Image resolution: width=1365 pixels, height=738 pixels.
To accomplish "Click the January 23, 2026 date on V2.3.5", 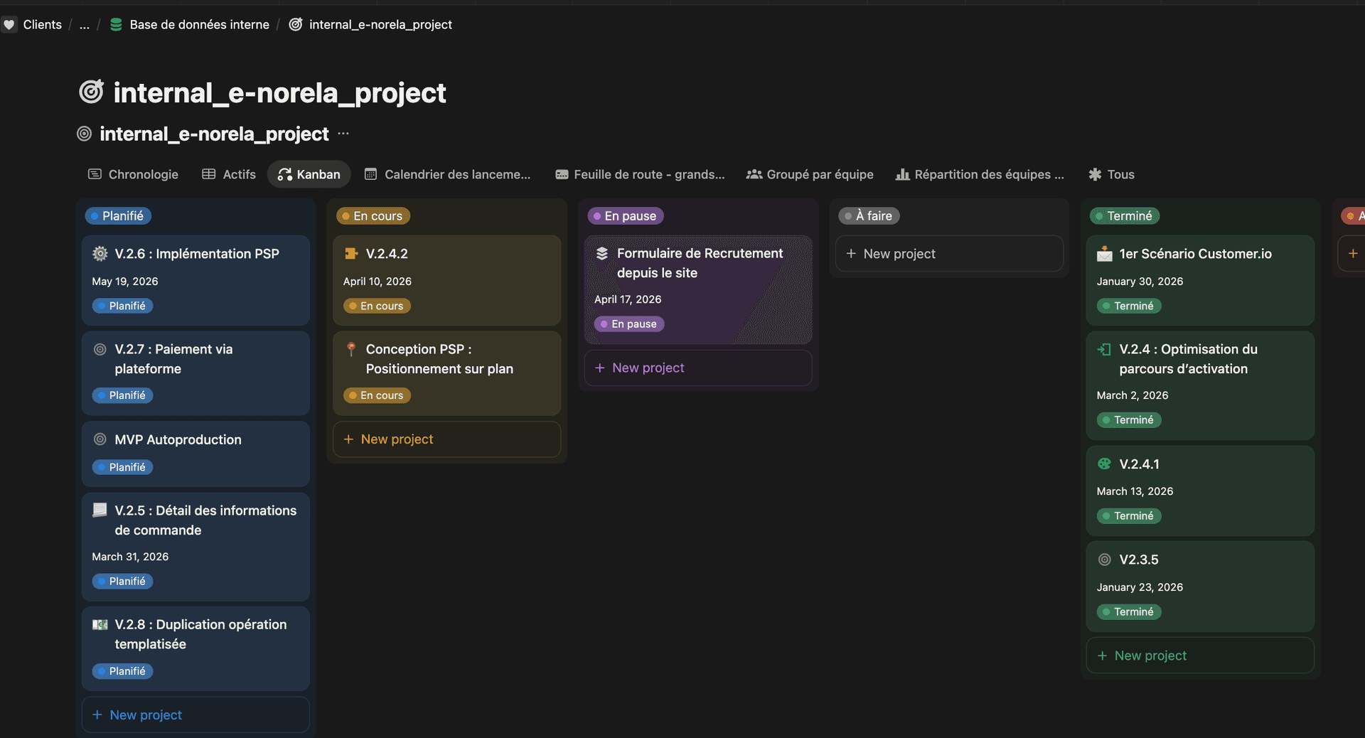I will point(1140,587).
